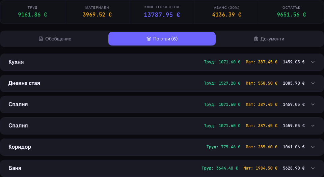
Task: Click the Баня room name
Action: [x=15, y=168]
